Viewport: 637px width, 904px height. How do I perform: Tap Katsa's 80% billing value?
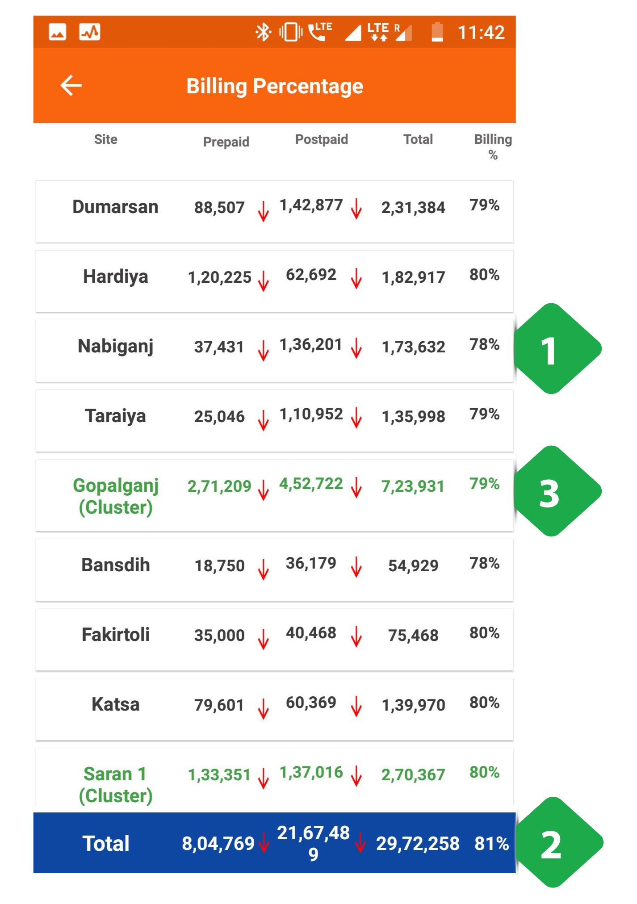click(484, 703)
